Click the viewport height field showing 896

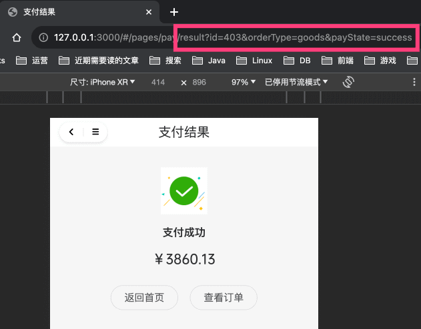click(199, 82)
